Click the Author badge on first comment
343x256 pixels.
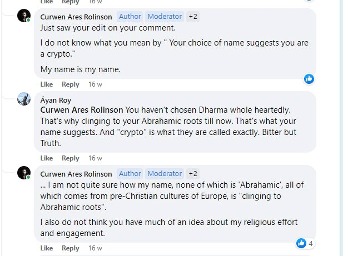(130, 17)
